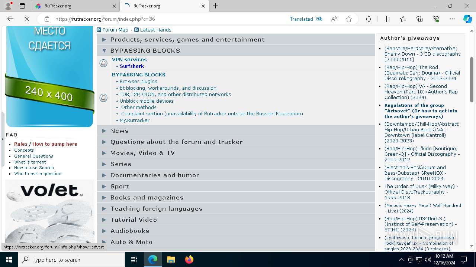The height and width of the screenshot is (267, 476).
Task: Open the tab actions menu icon
Action: point(22,6)
